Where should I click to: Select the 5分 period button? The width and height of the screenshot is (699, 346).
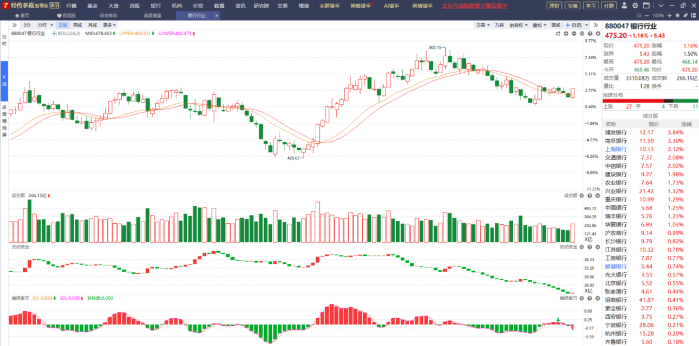(x=27, y=25)
